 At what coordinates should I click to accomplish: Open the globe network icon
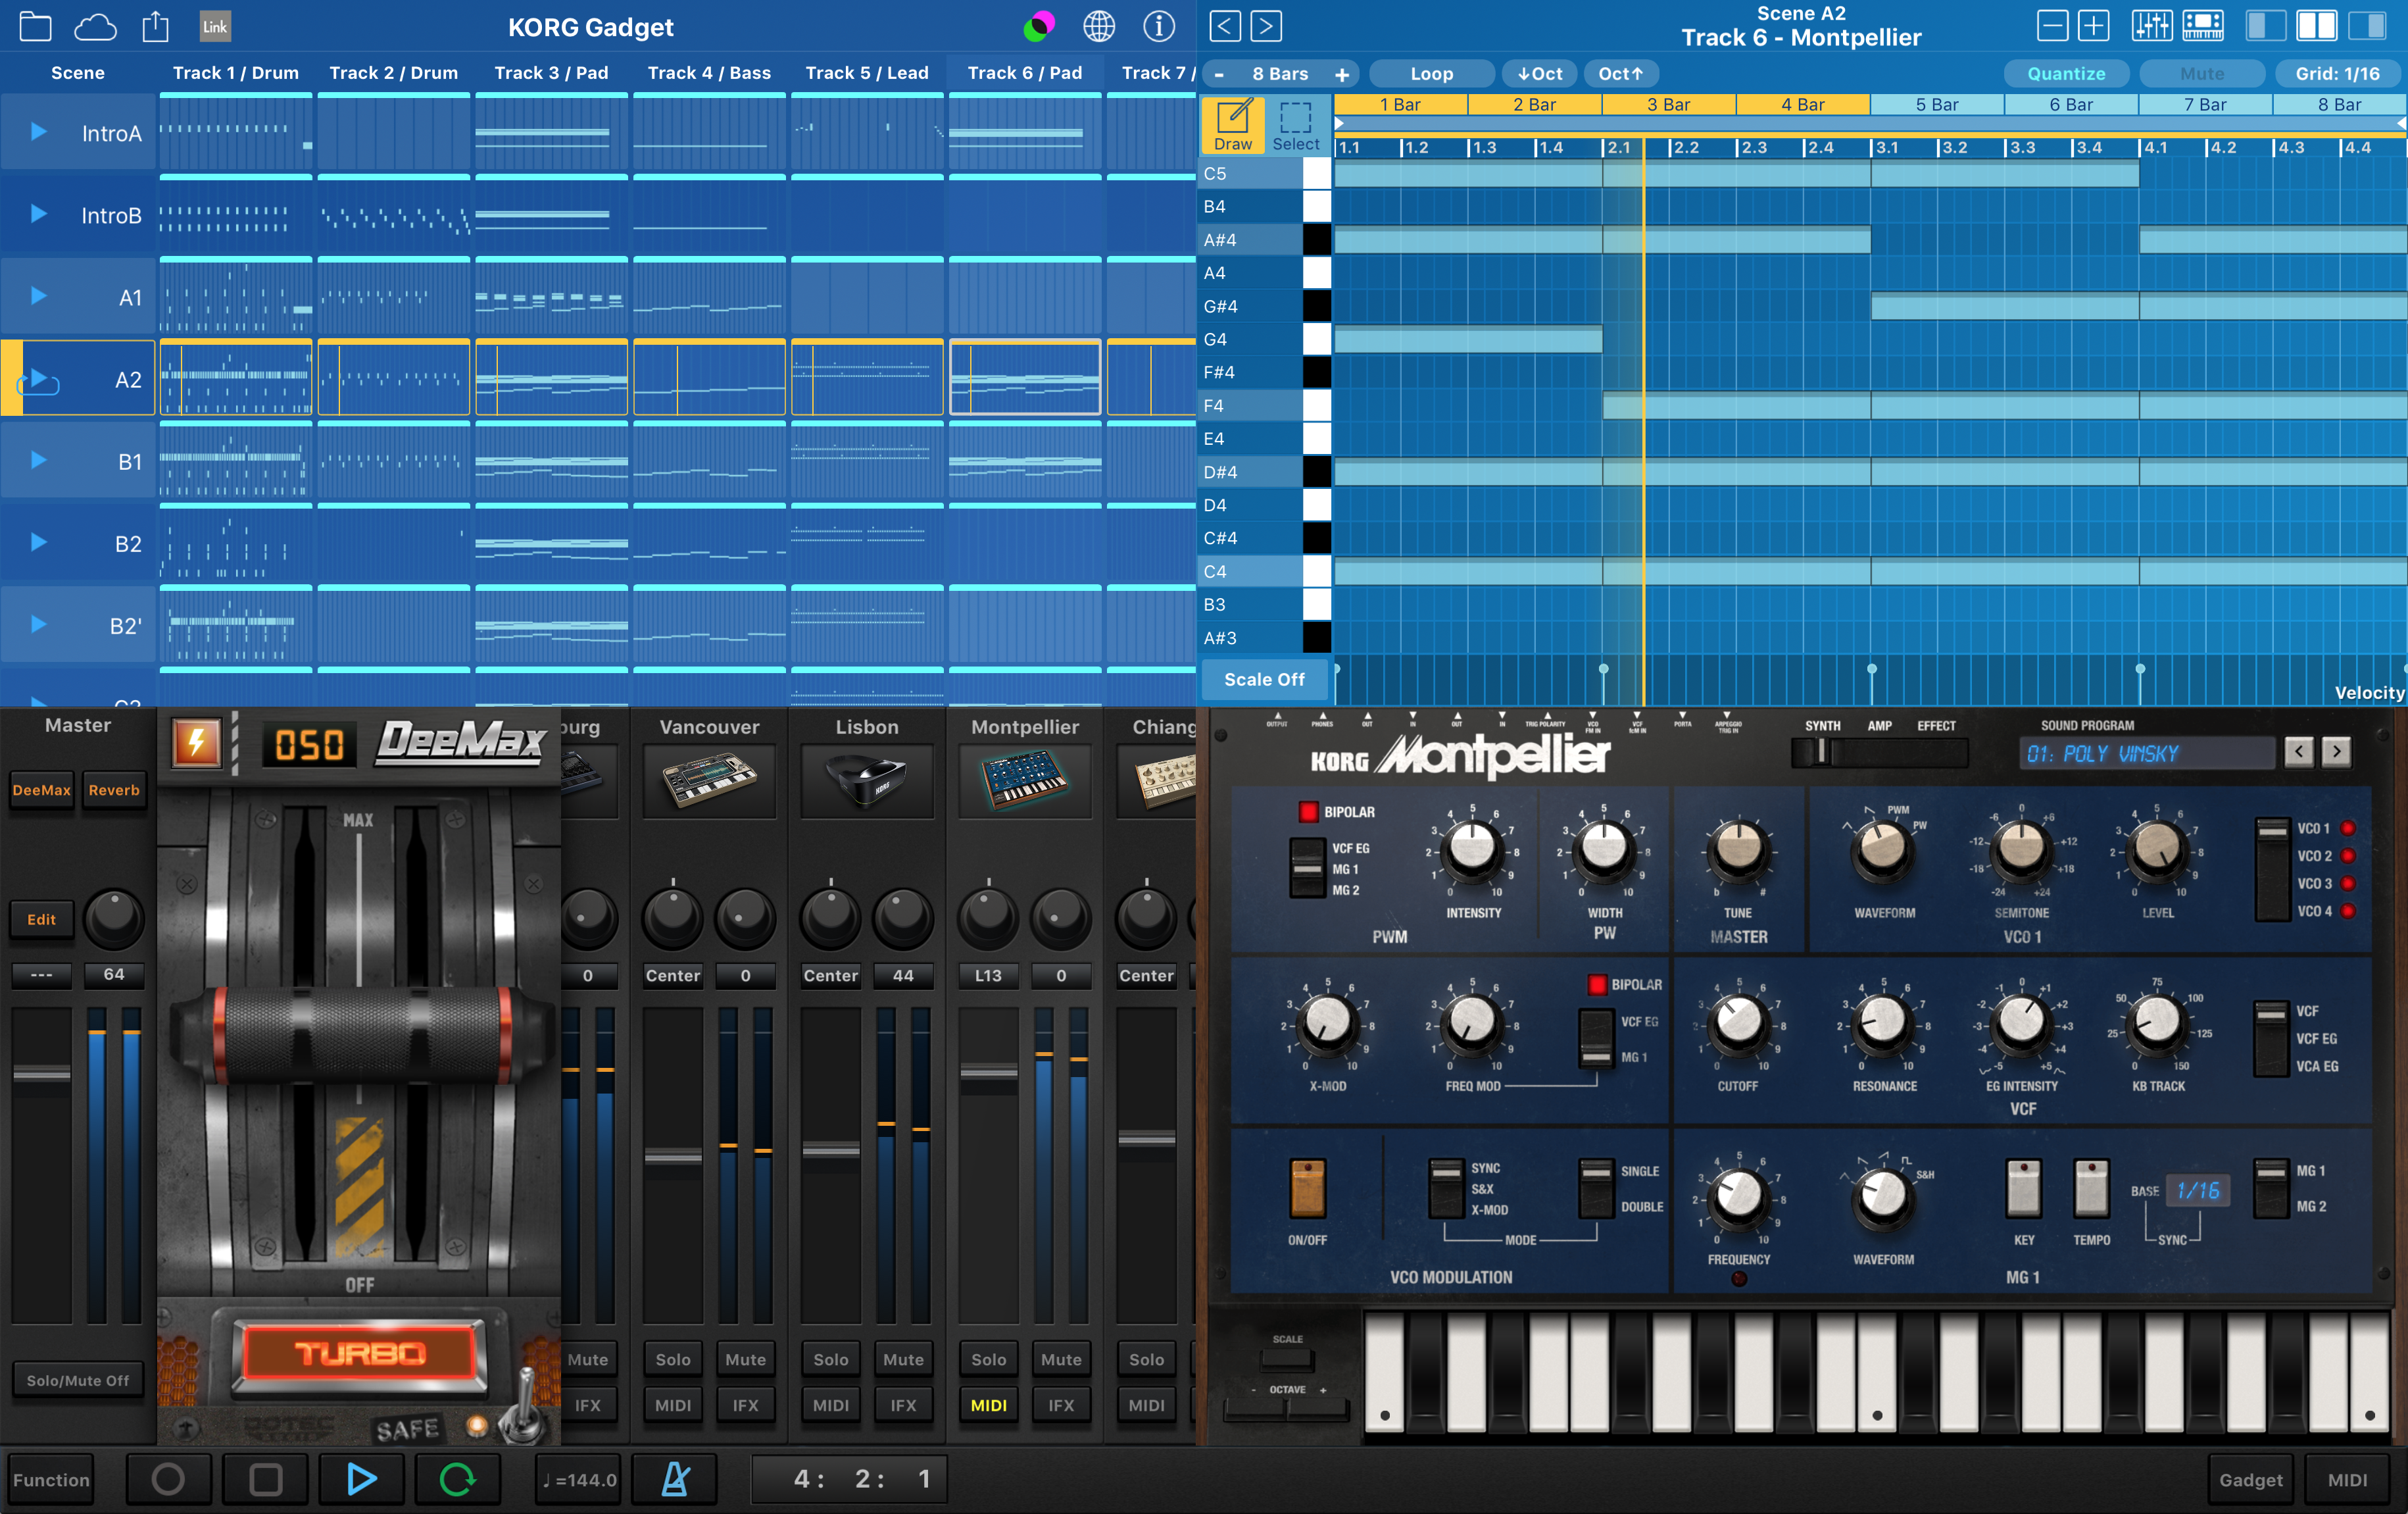click(x=1099, y=27)
